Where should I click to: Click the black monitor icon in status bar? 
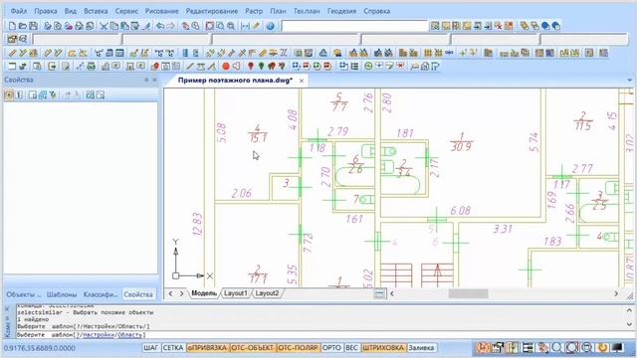point(617,347)
